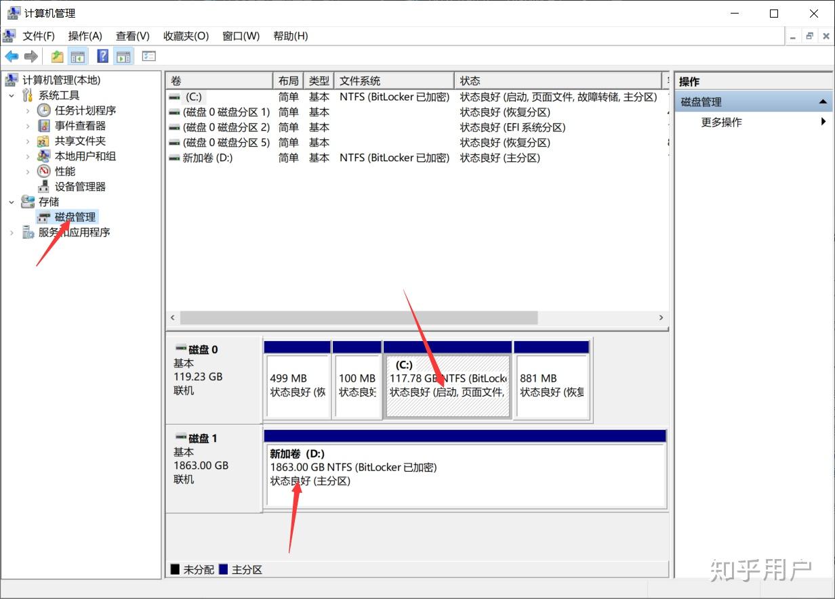835x599 pixels.
Task: Select the 881 MB recovery partition block
Action: (552, 385)
